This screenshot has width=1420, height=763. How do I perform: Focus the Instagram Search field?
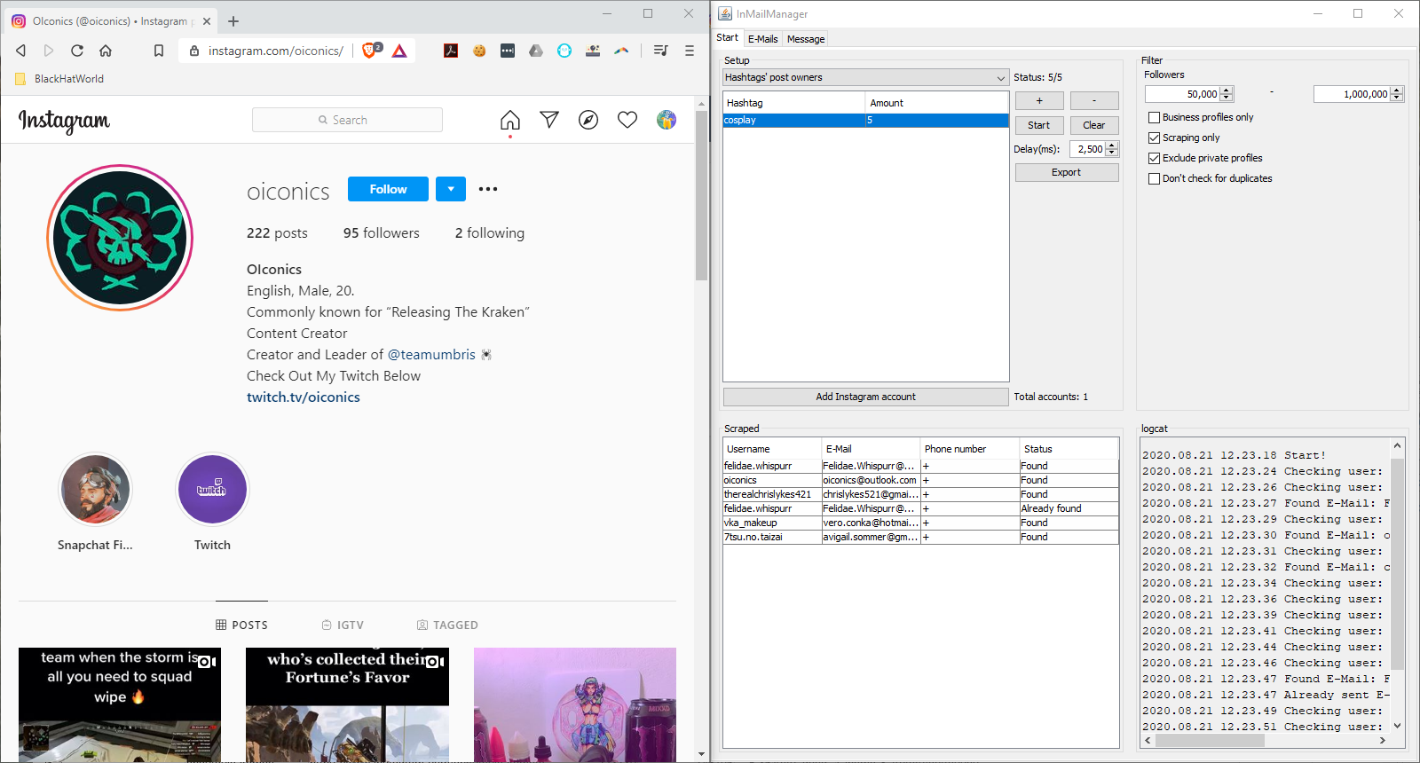347,120
